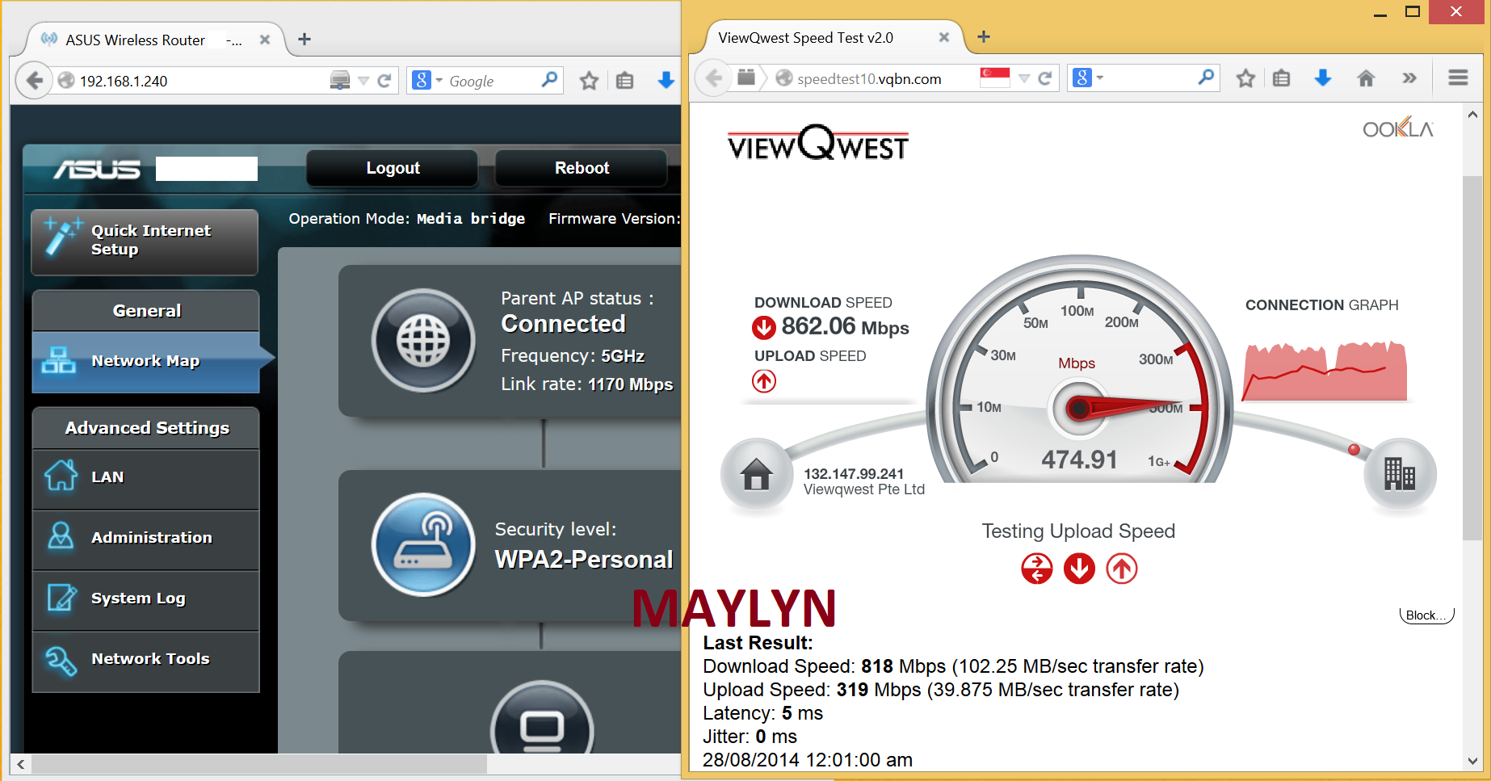Click the red download test icon
Screen dimensions: 1491x781
pos(1079,569)
